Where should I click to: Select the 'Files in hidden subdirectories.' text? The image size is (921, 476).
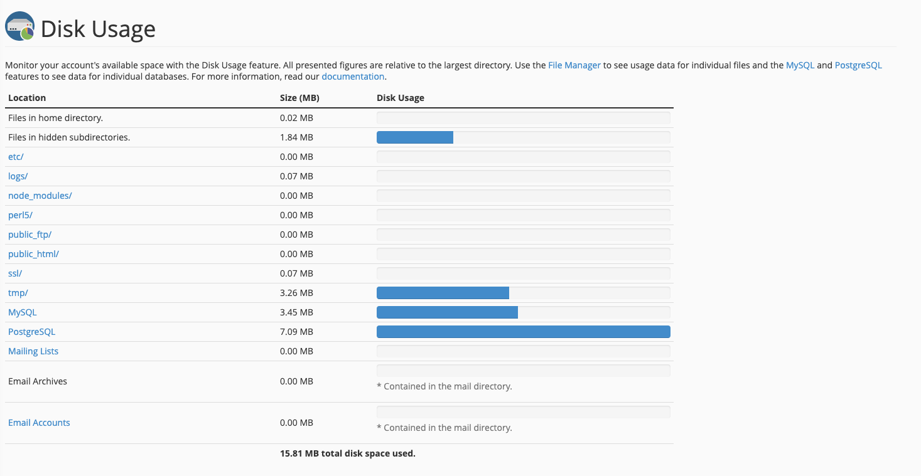(69, 137)
